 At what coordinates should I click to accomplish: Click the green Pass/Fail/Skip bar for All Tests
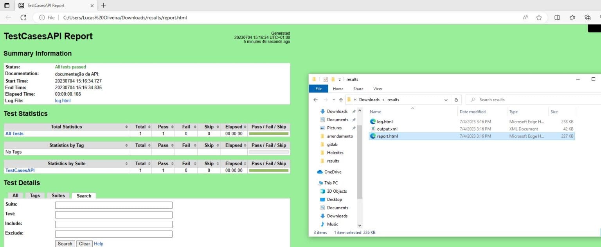268,133
